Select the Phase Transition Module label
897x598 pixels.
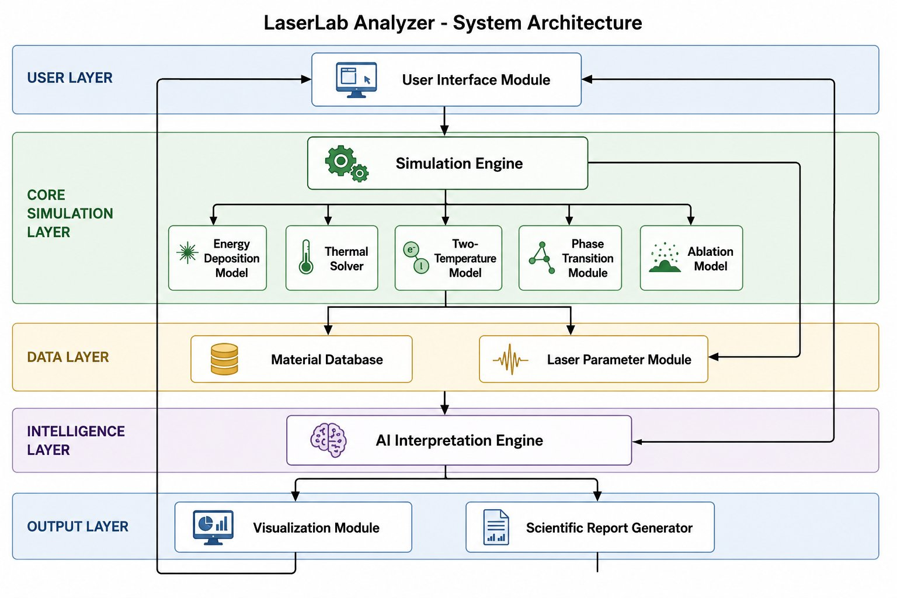(x=587, y=258)
